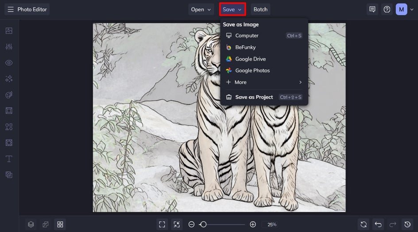This screenshot has height=232, width=418.
Task: Toggle the grid view icon in bottom bar
Action: coord(60,224)
